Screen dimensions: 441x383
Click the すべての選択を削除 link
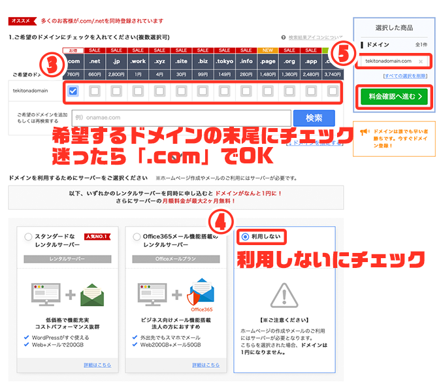(x=405, y=76)
